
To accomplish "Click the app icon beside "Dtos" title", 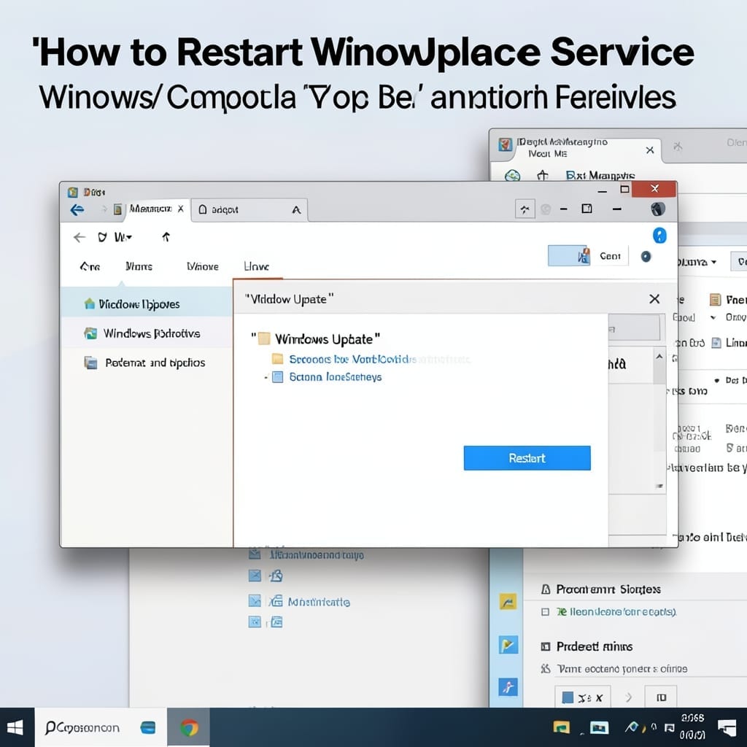I will [x=72, y=192].
